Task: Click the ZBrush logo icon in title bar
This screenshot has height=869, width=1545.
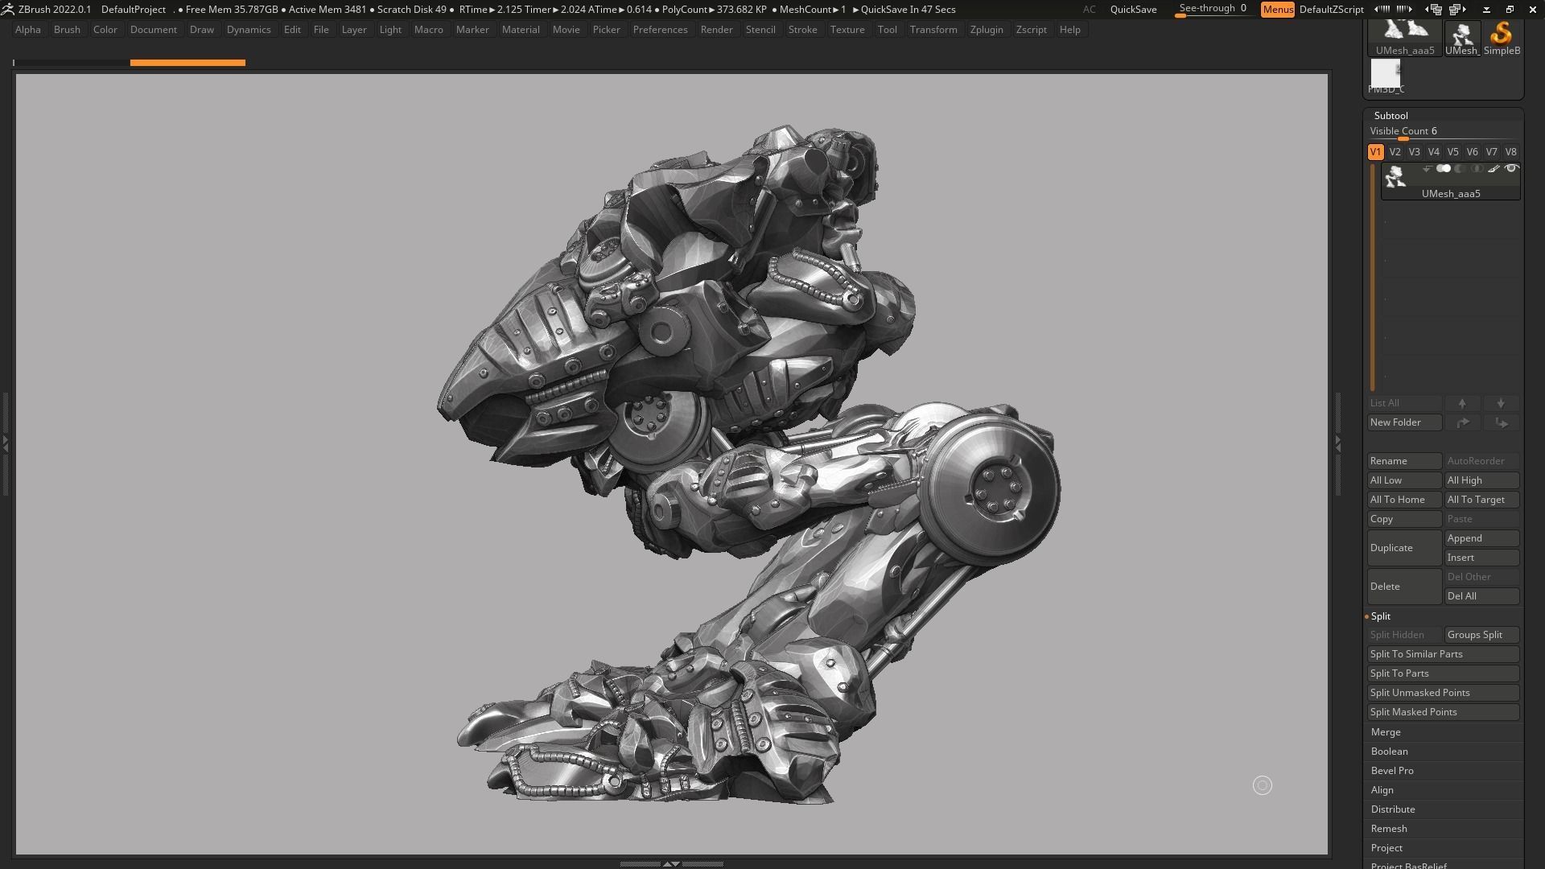Action: (7, 10)
